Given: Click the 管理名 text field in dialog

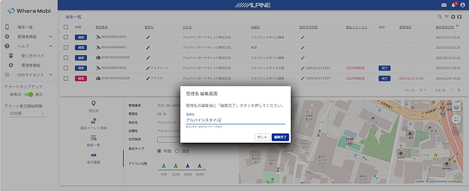Looking at the screenshot, I should (235, 120).
